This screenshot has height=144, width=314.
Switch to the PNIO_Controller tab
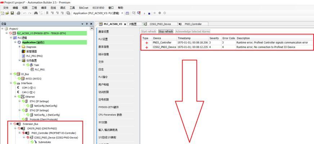coord(193,24)
